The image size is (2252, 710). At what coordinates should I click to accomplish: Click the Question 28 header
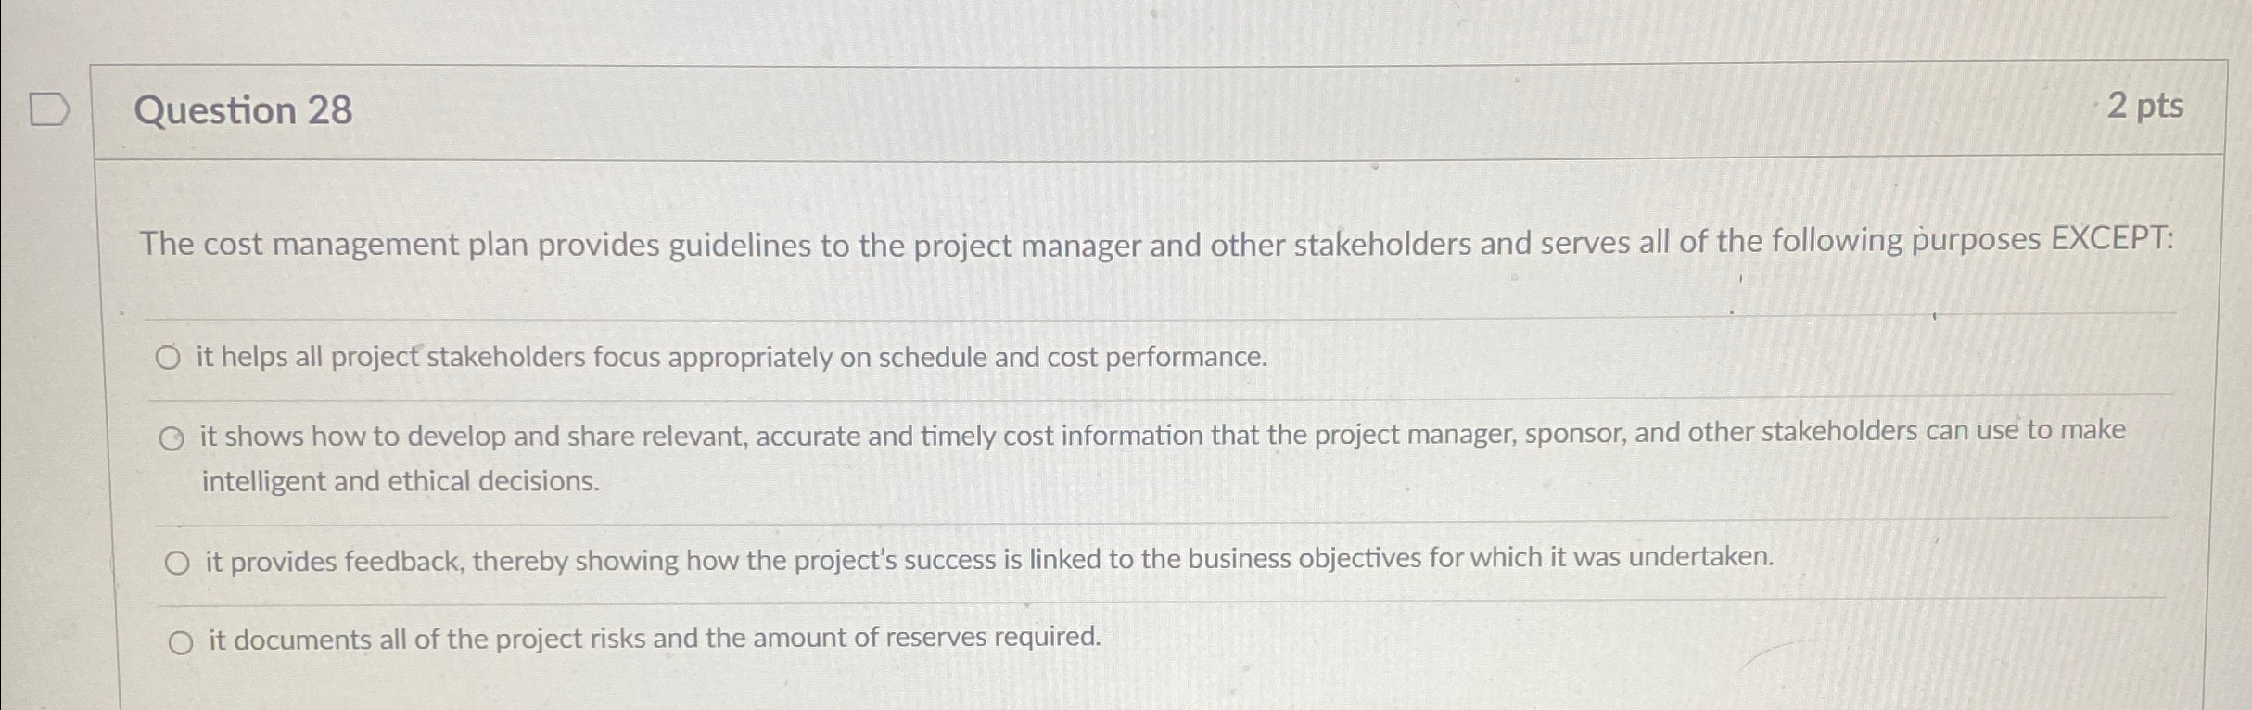coord(243,111)
